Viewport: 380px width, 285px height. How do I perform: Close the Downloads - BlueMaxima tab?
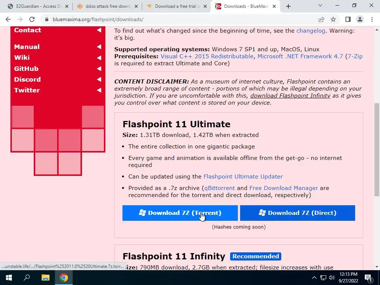coord(274,7)
